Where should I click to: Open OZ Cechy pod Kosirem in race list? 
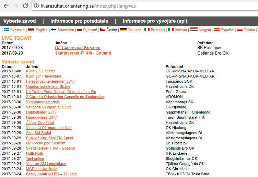[46, 143]
